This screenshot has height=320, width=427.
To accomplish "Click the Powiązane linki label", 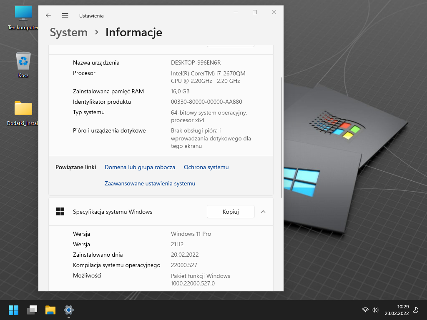I will coord(76,167).
